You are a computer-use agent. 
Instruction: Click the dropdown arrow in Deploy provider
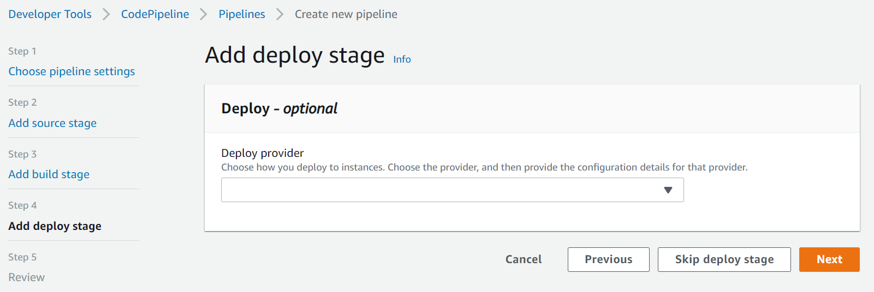668,190
